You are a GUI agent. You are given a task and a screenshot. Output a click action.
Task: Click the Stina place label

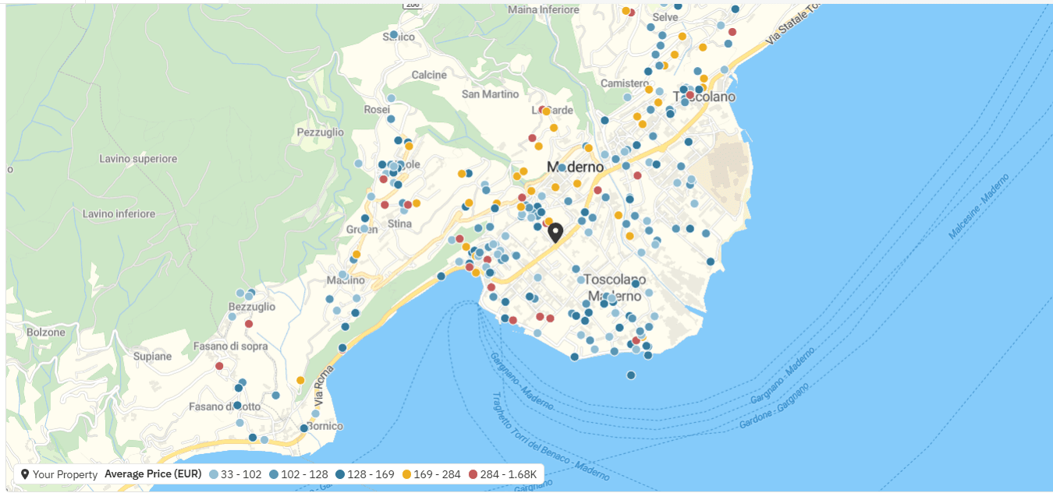pyautogui.click(x=399, y=224)
